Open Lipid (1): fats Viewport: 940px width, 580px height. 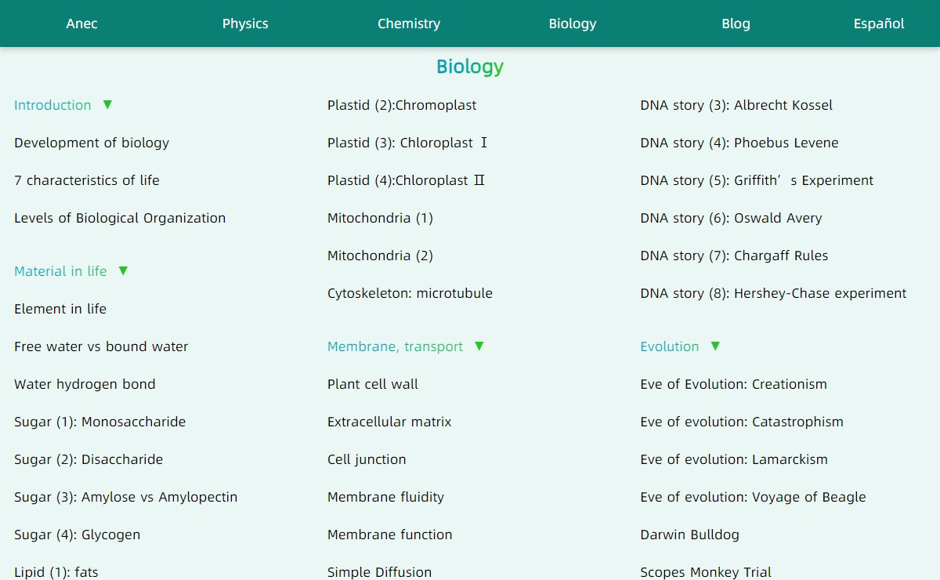coord(56,572)
